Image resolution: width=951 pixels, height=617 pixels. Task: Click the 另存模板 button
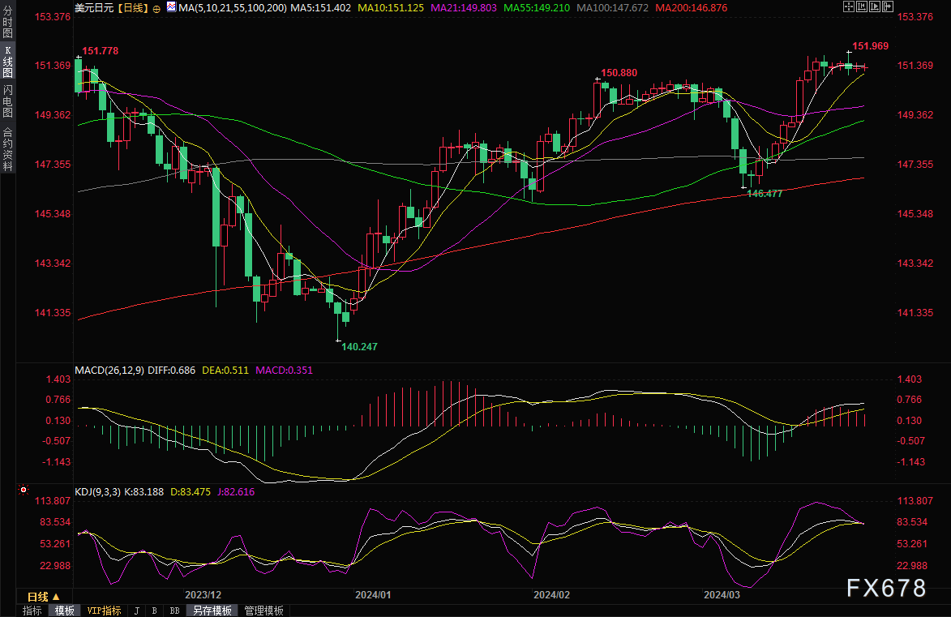point(212,611)
